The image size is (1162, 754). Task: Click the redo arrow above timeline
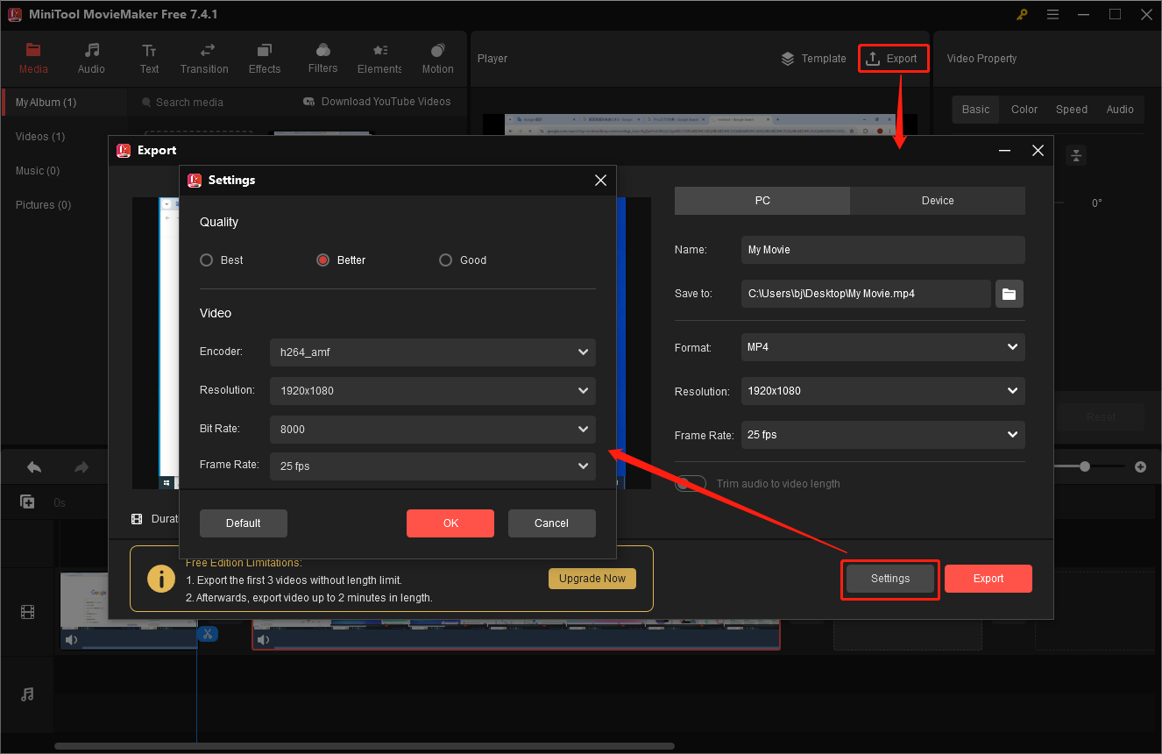(81, 467)
